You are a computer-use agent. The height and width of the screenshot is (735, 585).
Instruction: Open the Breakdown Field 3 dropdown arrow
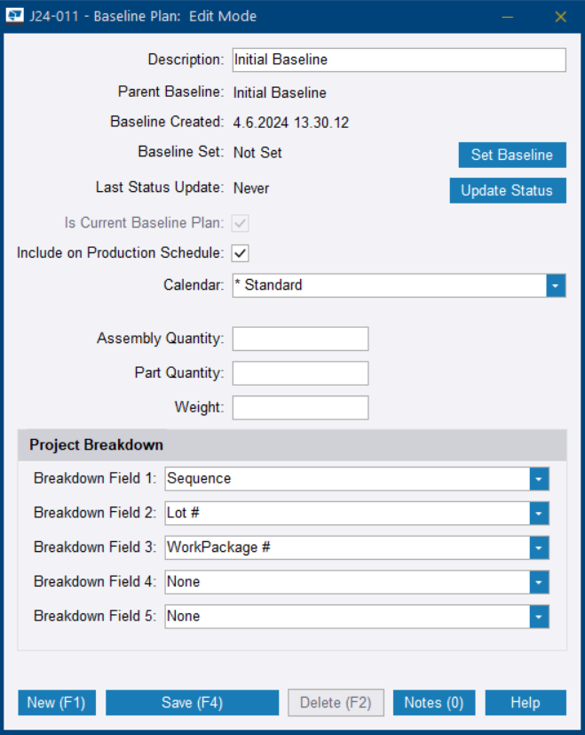click(x=539, y=548)
